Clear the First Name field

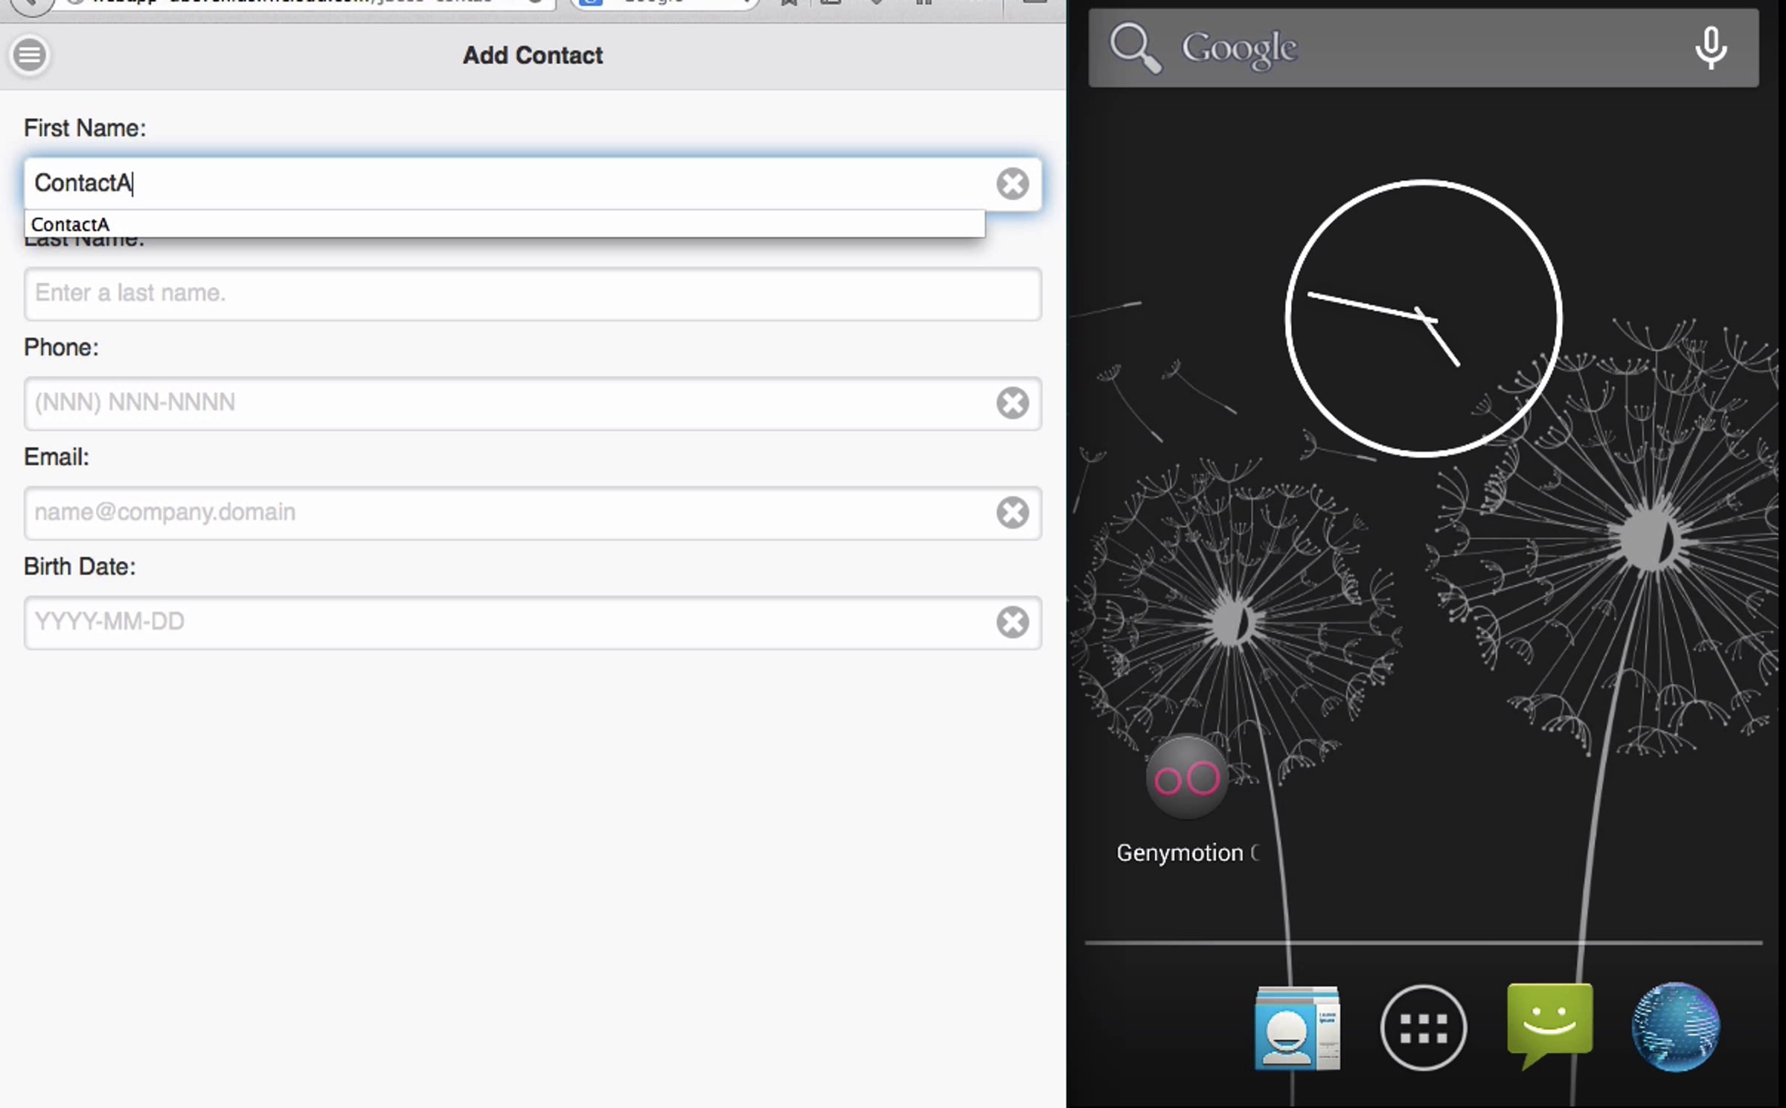point(1012,184)
